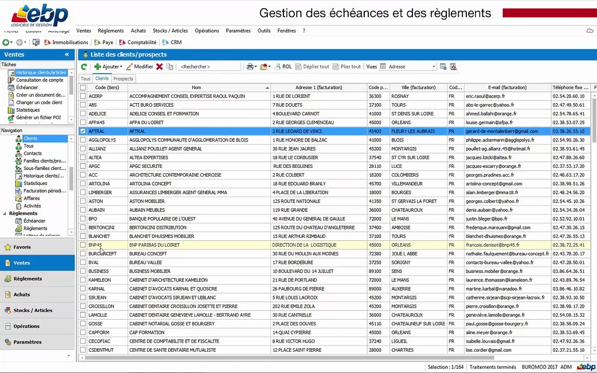Click the Ville (facturation) column header
This screenshot has height=373, width=597.
point(418,88)
